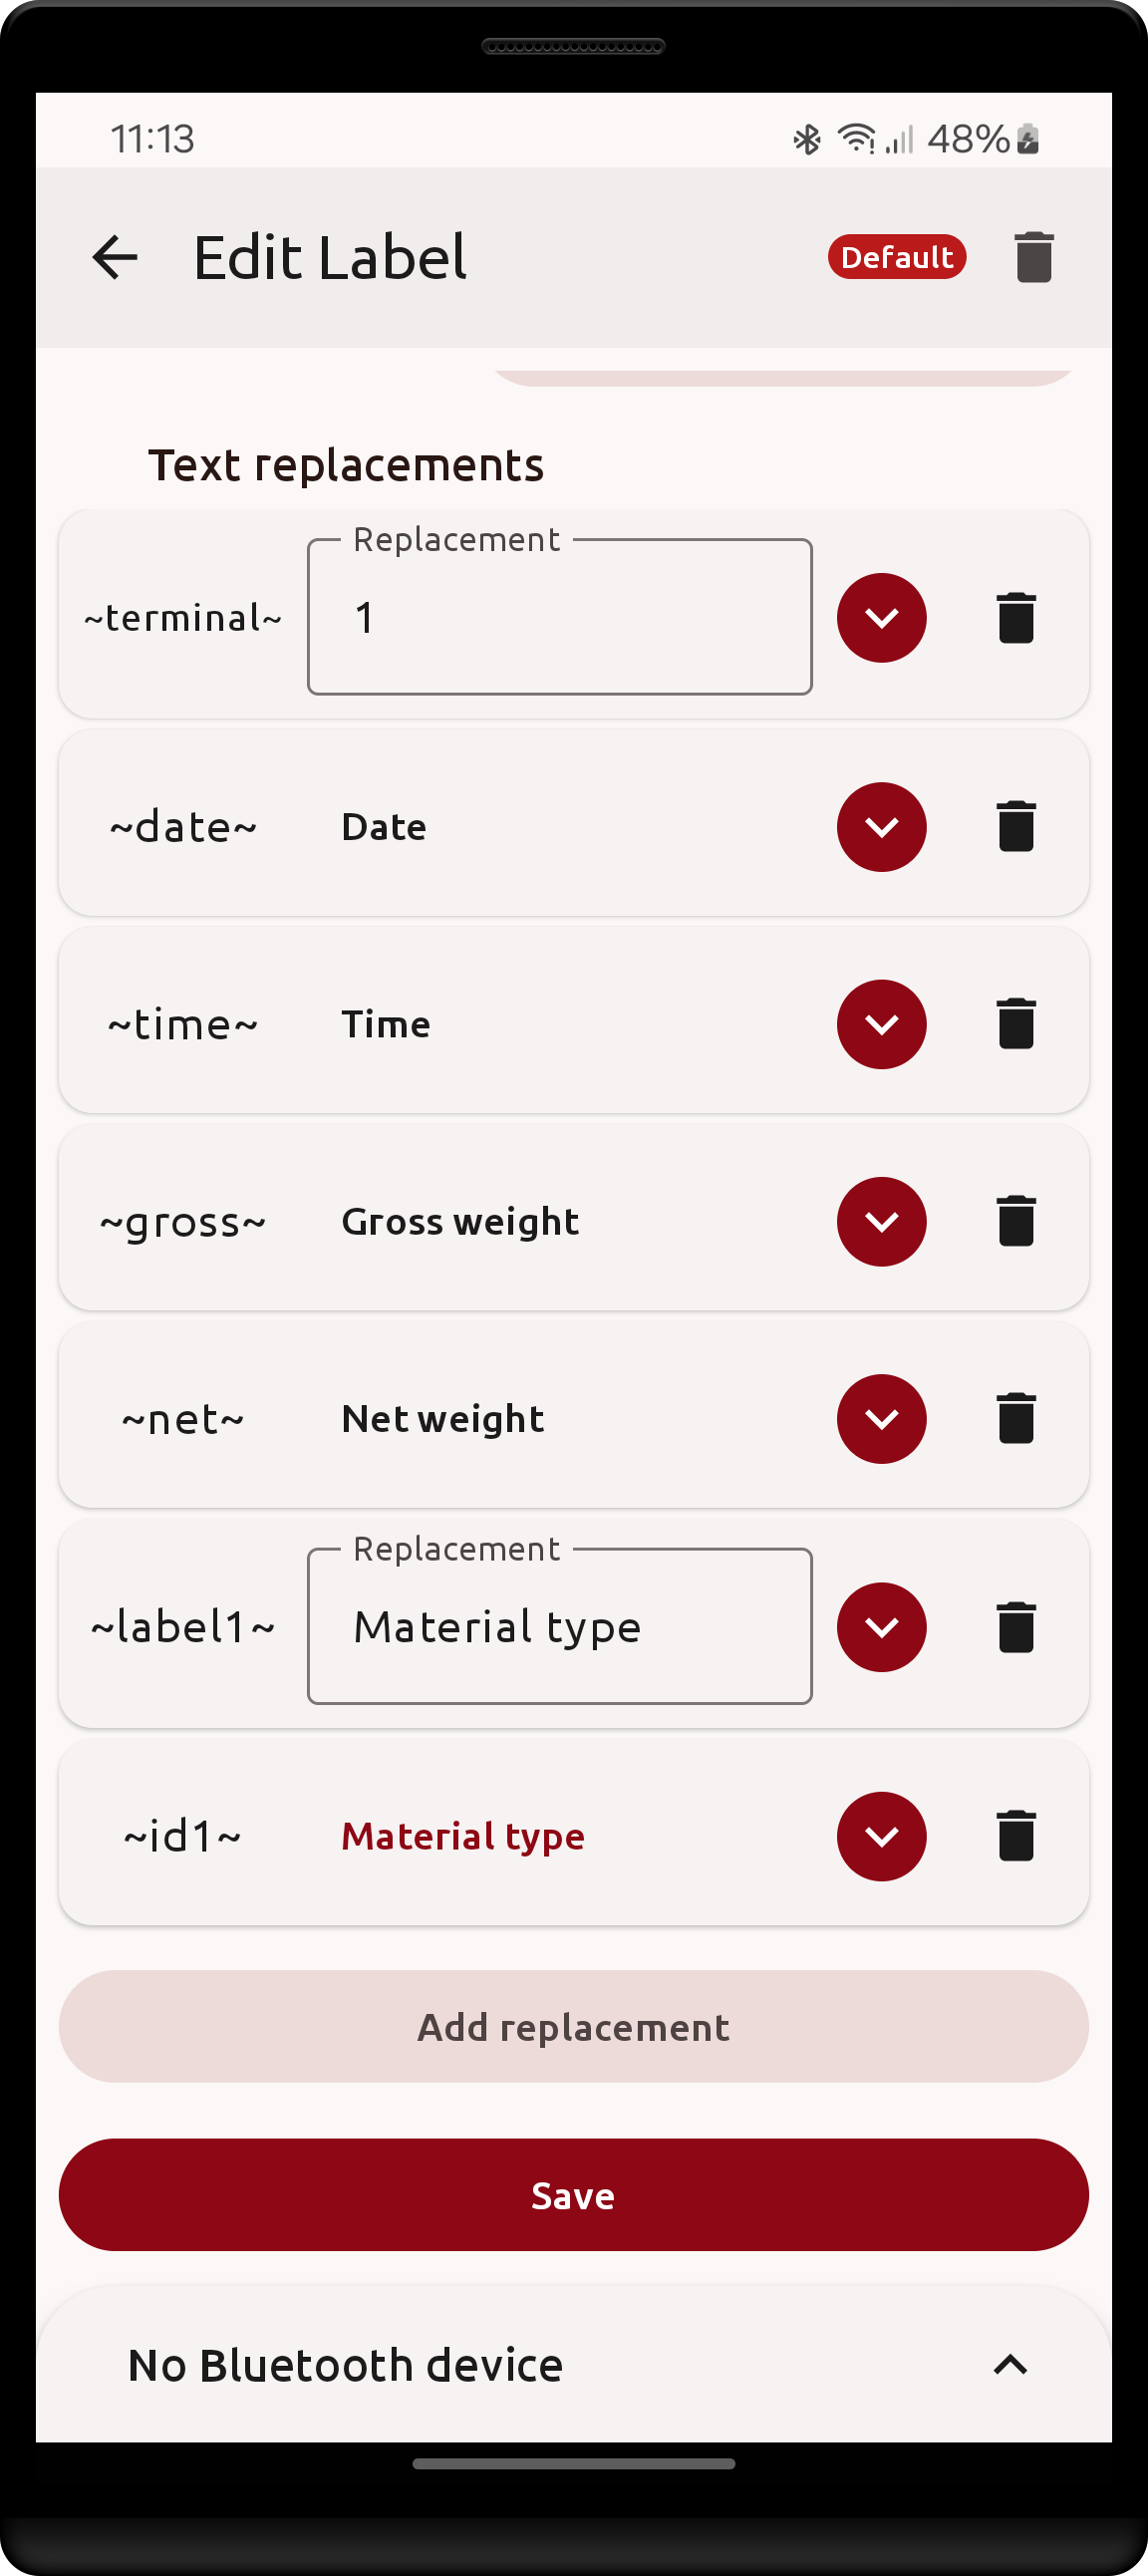Go back using the arrow icon

(115, 258)
